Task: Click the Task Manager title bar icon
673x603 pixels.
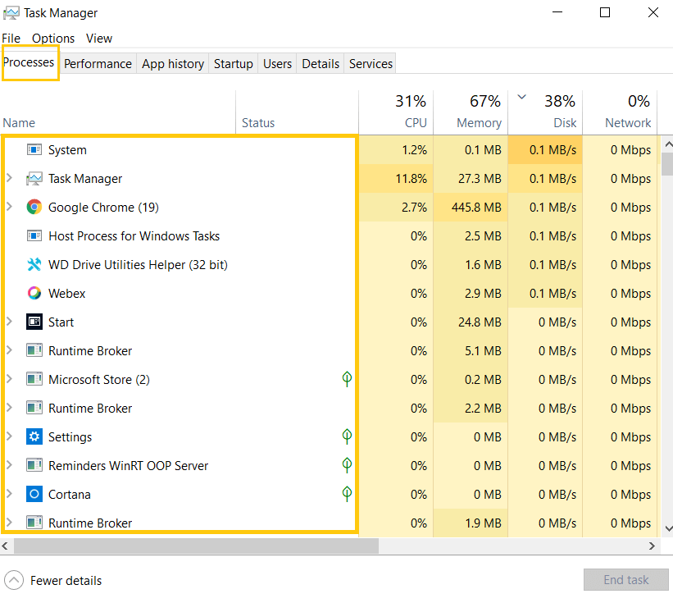Action: pos(11,12)
